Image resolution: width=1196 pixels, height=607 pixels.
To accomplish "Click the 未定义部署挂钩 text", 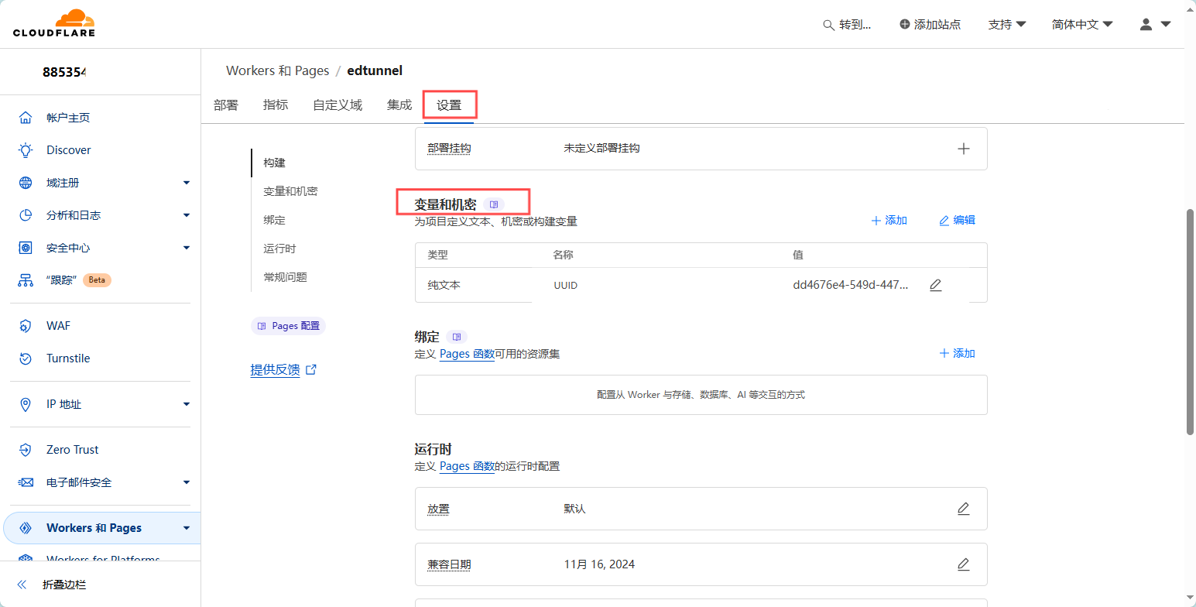I will click(601, 148).
